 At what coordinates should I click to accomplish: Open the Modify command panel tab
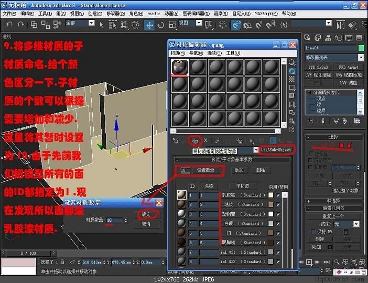pyautogui.click(x=318, y=38)
